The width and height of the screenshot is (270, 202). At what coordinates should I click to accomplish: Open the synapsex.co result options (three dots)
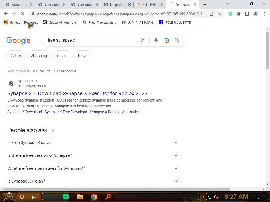[x=50, y=86]
